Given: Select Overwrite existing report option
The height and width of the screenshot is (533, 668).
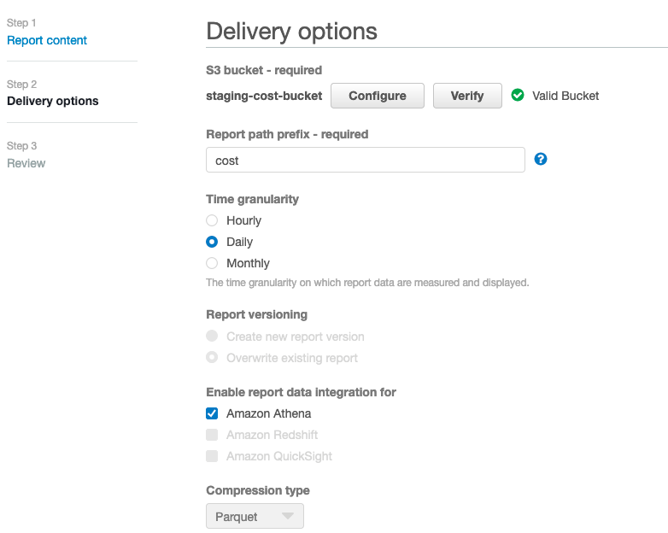Looking at the screenshot, I should pyautogui.click(x=212, y=358).
